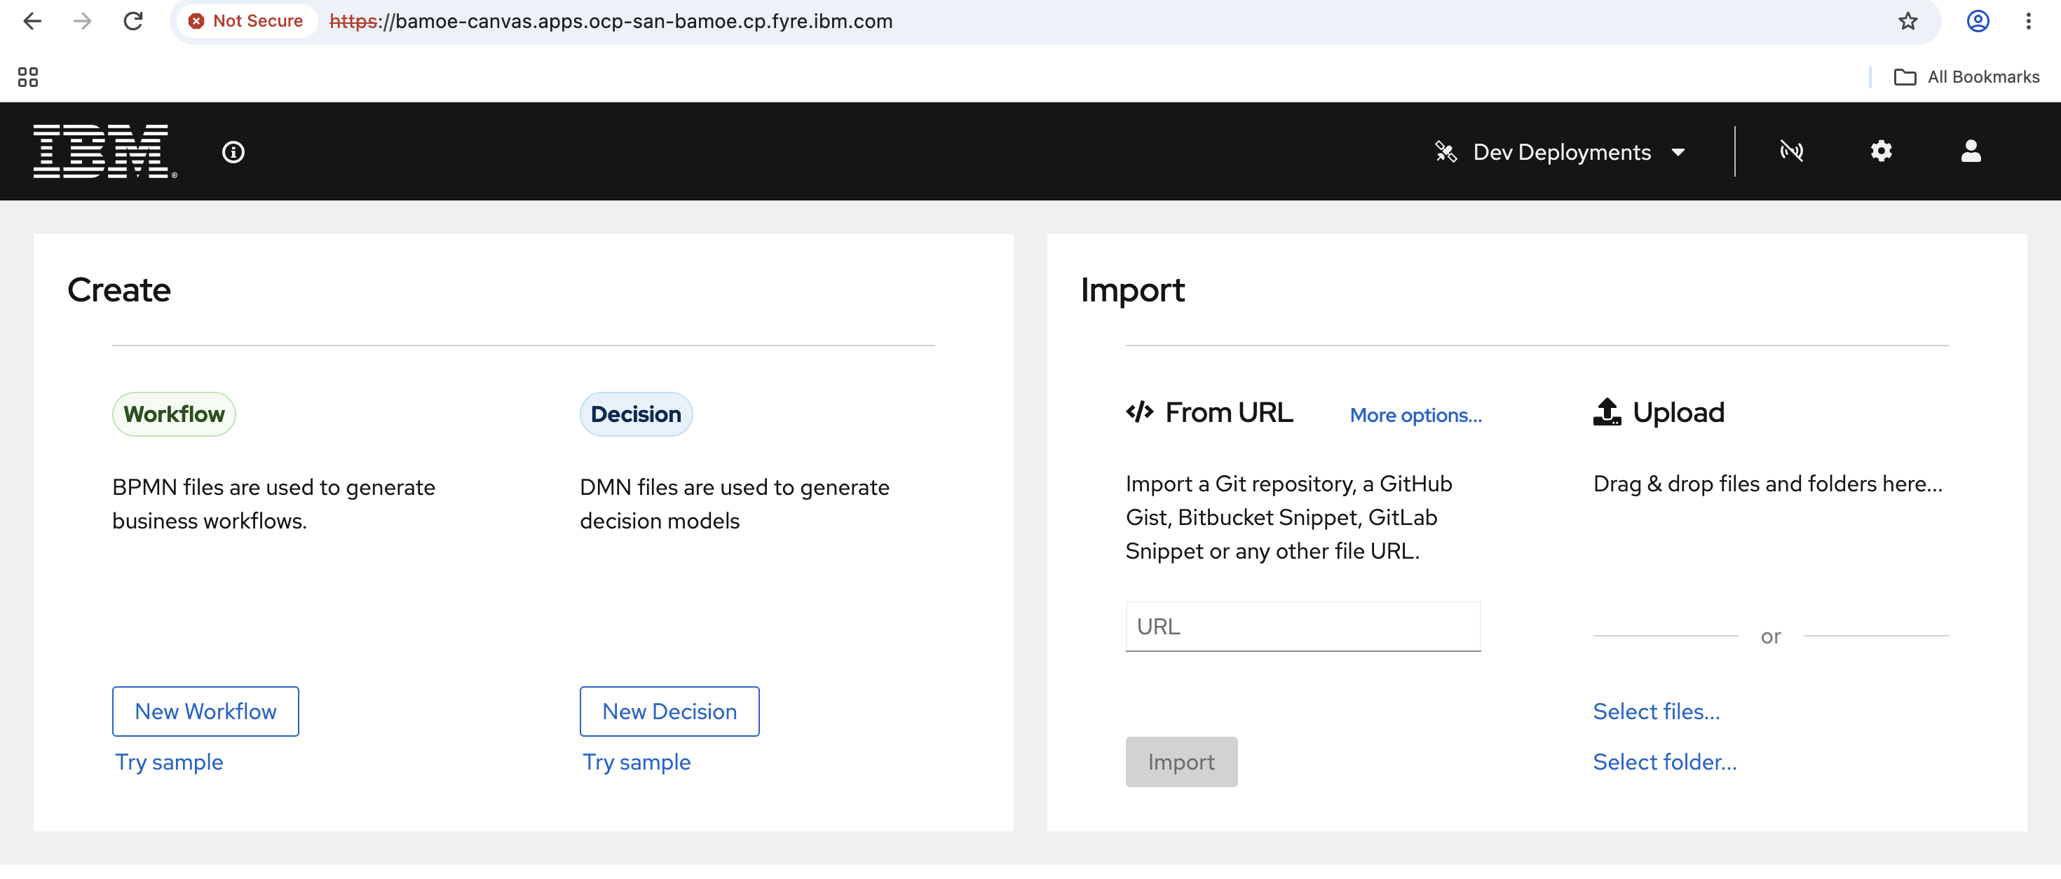This screenshot has width=2061, height=879.
Task: Click the disconnected Extended Services icon
Action: [1791, 151]
